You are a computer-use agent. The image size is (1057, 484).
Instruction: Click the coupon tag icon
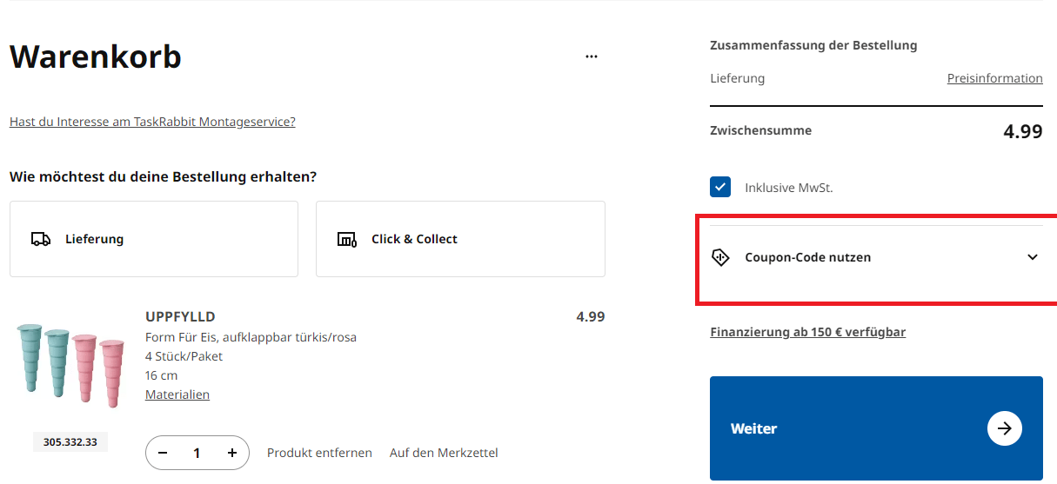(x=719, y=257)
